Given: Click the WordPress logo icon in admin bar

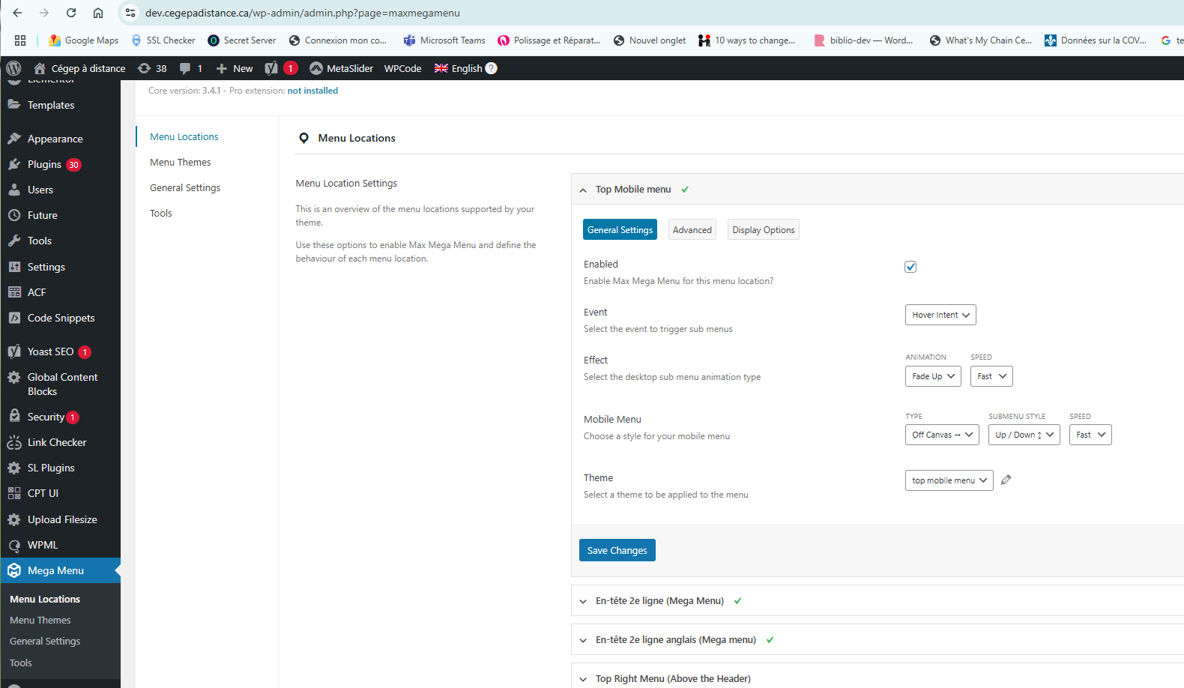Looking at the screenshot, I should pyautogui.click(x=13, y=68).
